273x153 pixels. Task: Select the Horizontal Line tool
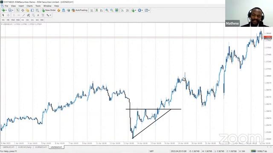coord(19,15)
